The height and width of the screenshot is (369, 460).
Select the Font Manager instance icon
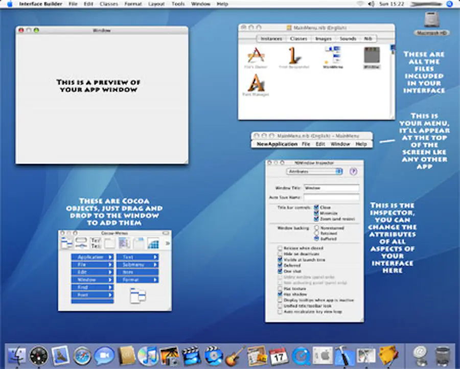[256, 83]
